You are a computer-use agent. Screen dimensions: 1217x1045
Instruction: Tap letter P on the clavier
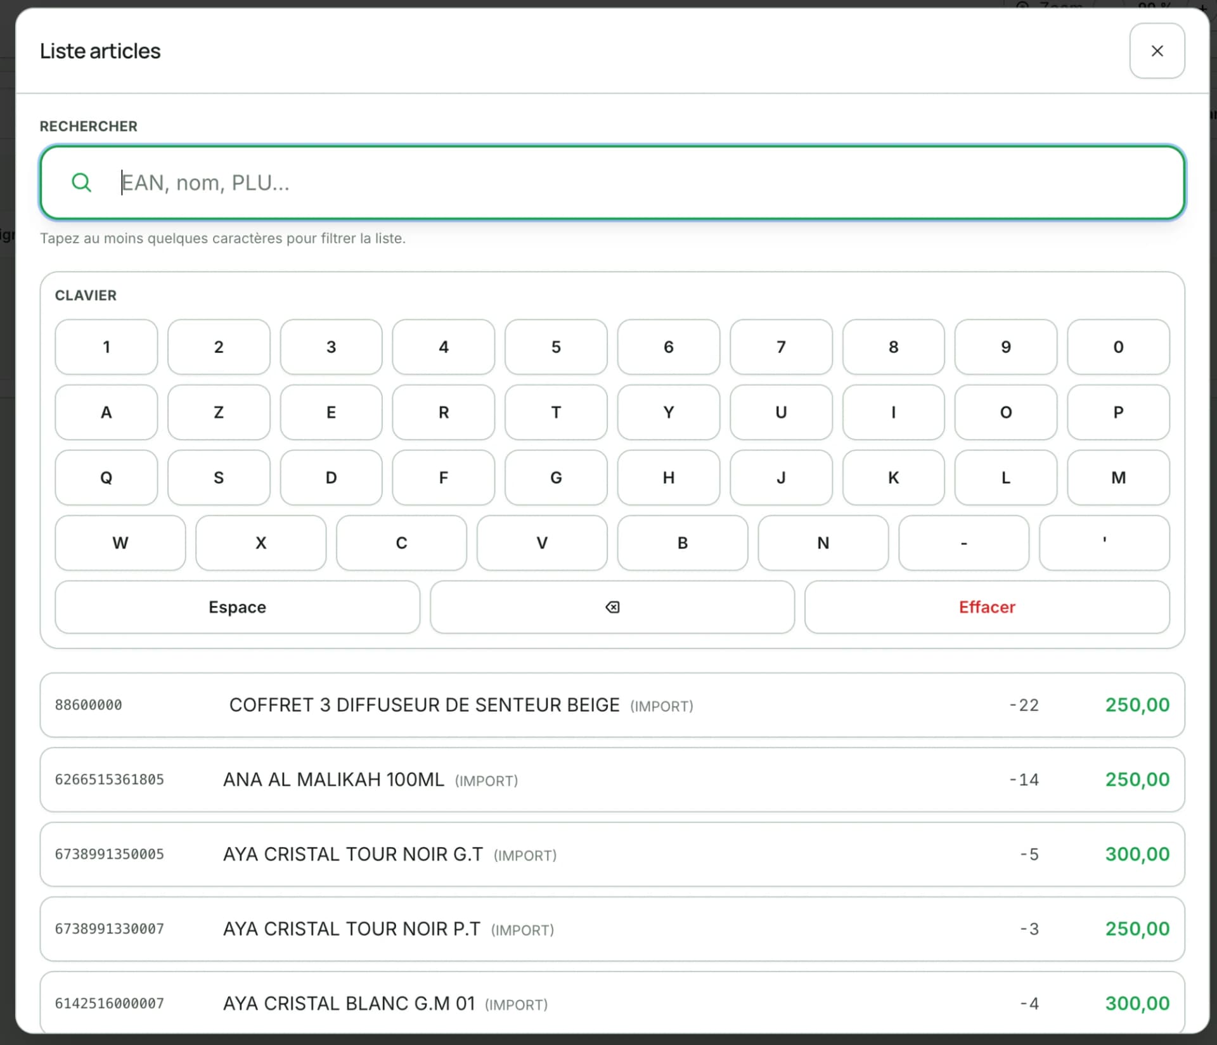(1118, 413)
